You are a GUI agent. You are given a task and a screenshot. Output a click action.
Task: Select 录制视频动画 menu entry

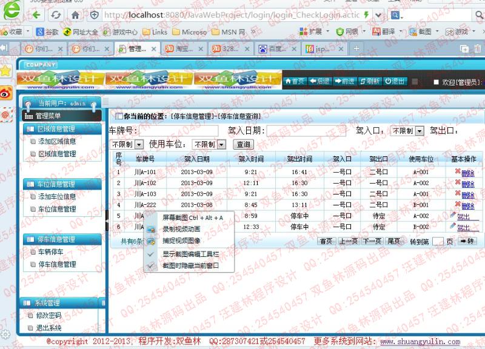pyautogui.click(x=190, y=229)
